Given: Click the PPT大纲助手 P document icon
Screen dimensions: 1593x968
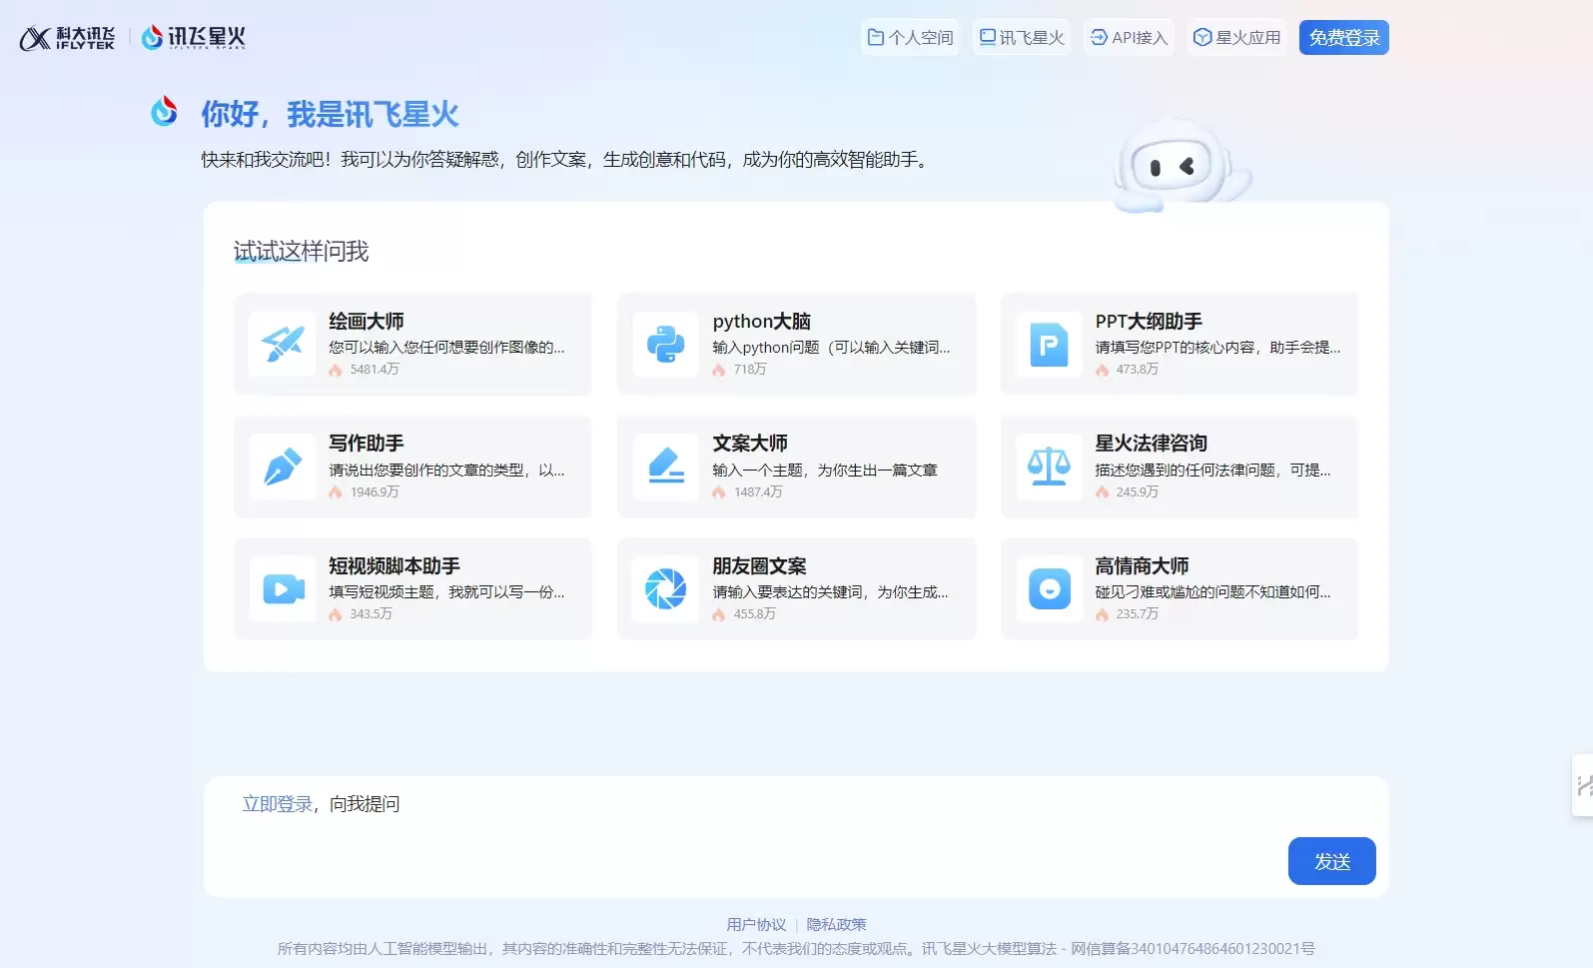Looking at the screenshot, I should click(x=1049, y=344).
